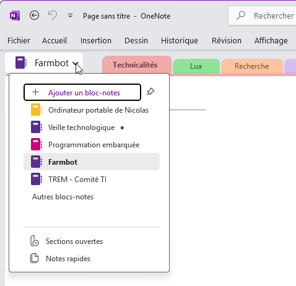Click the search magnifier icon
The height and width of the screenshot is (286, 296).
coord(241,15)
